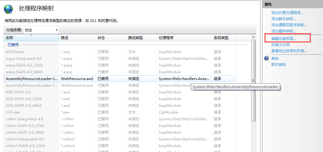The height and width of the screenshot is (152, 323).
Task: Click the handler mappings globe icon
Action: [9, 9]
